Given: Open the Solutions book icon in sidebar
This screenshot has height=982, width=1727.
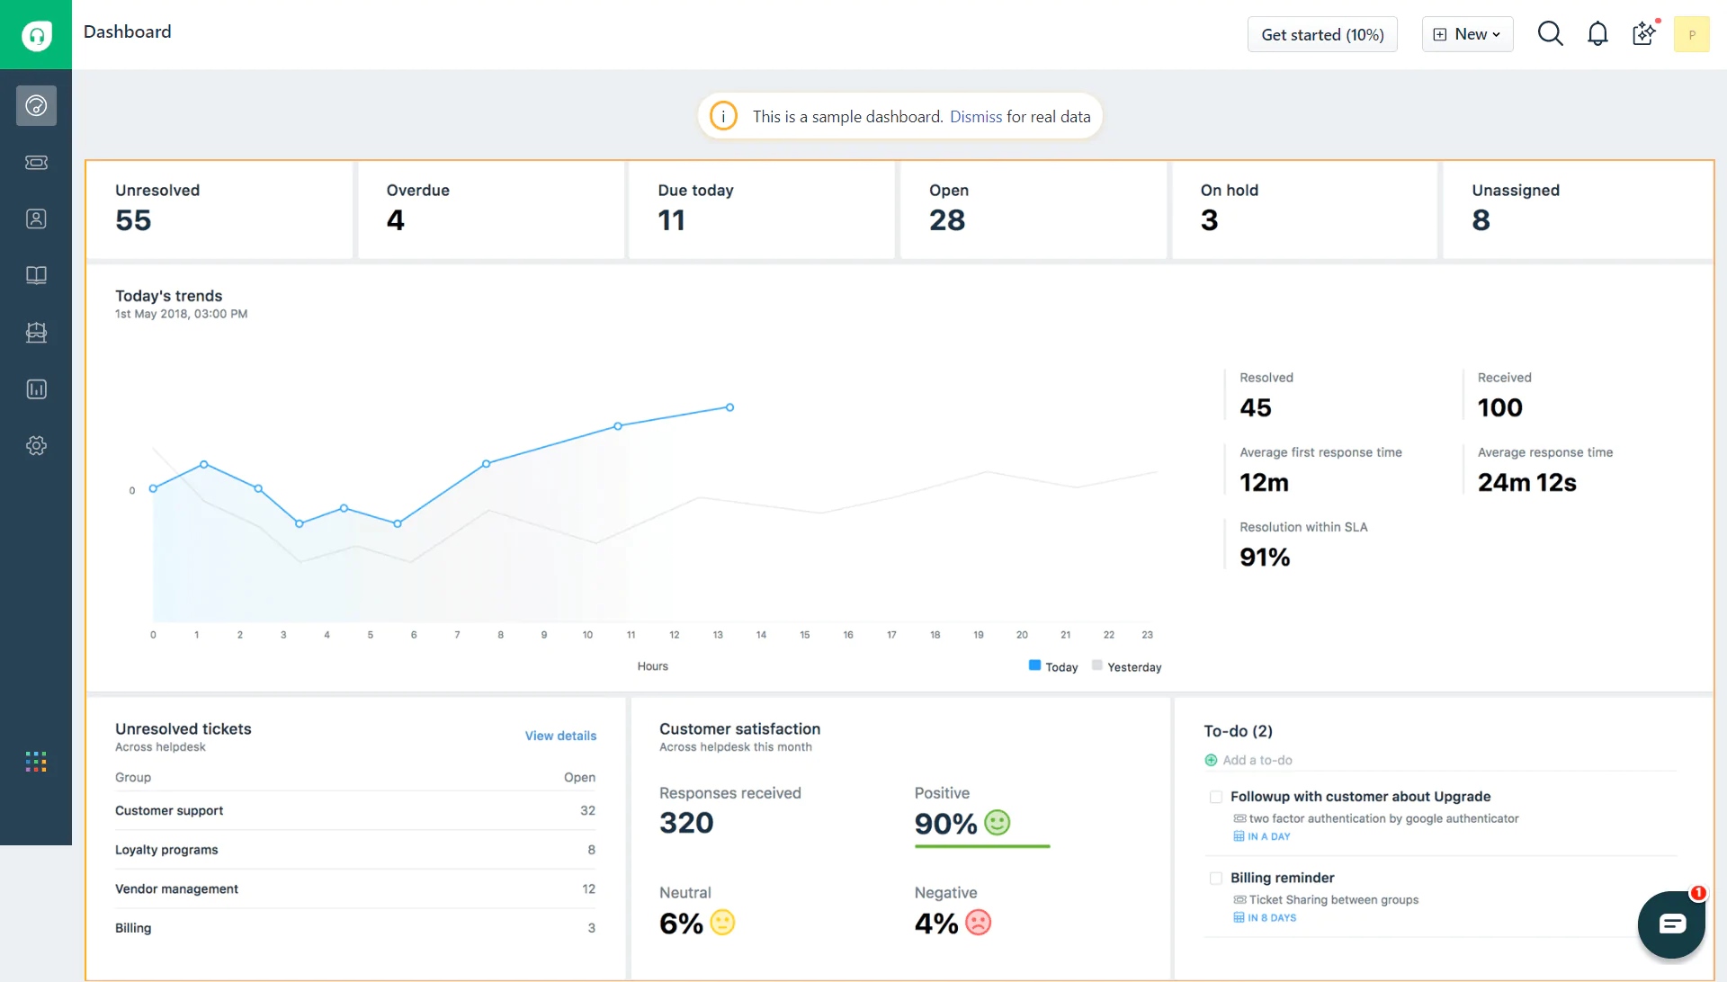Looking at the screenshot, I should coord(36,275).
